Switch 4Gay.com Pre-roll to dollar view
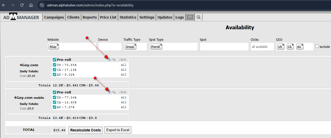The image size is (331, 138). coord(110,60)
